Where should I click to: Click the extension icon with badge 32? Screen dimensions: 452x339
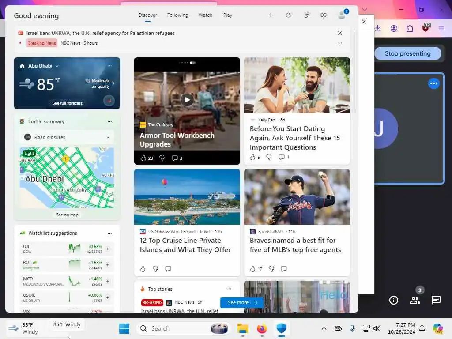click(x=426, y=27)
